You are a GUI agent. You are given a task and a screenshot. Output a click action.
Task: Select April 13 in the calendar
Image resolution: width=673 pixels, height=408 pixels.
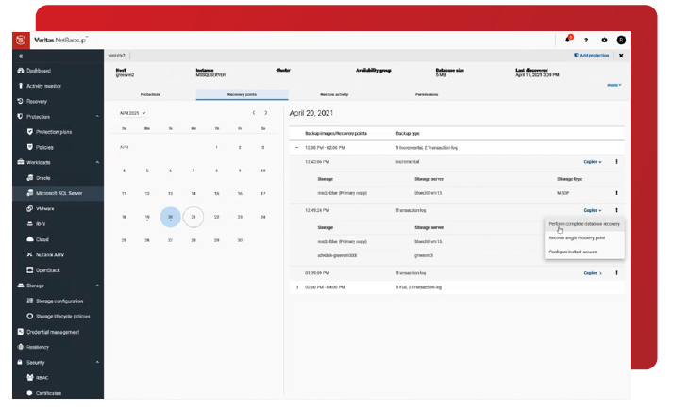(171, 194)
